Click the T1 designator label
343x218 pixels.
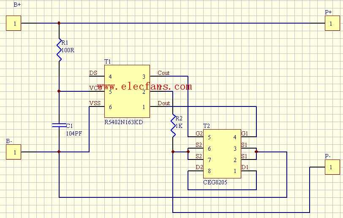108,62
